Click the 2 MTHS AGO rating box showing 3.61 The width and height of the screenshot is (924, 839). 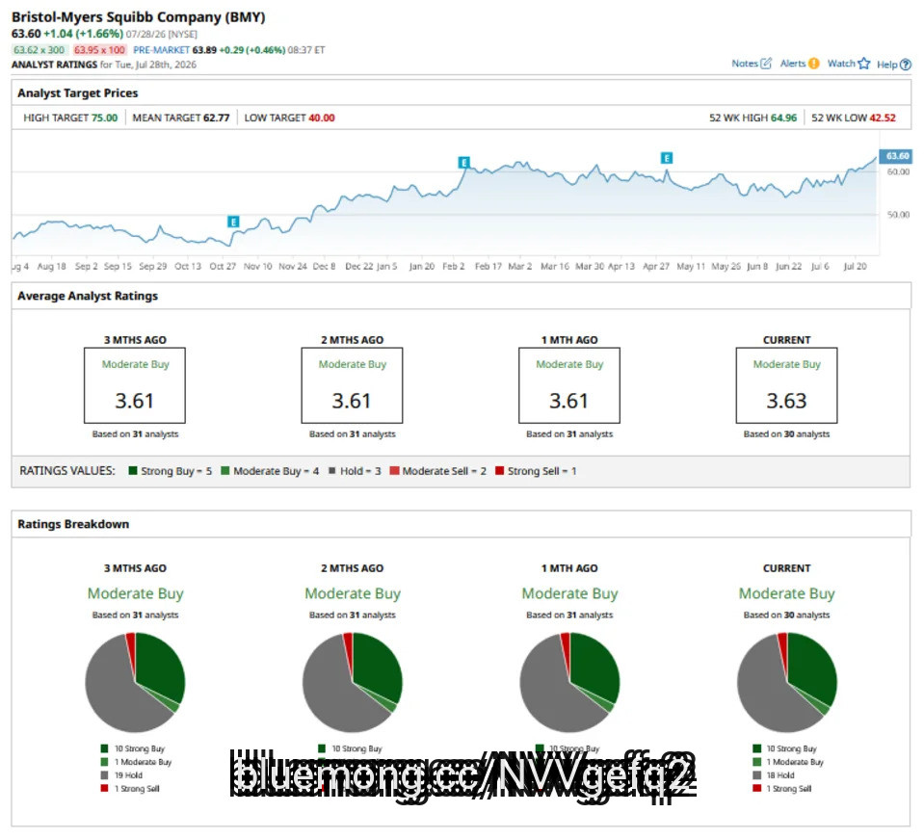click(352, 385)
